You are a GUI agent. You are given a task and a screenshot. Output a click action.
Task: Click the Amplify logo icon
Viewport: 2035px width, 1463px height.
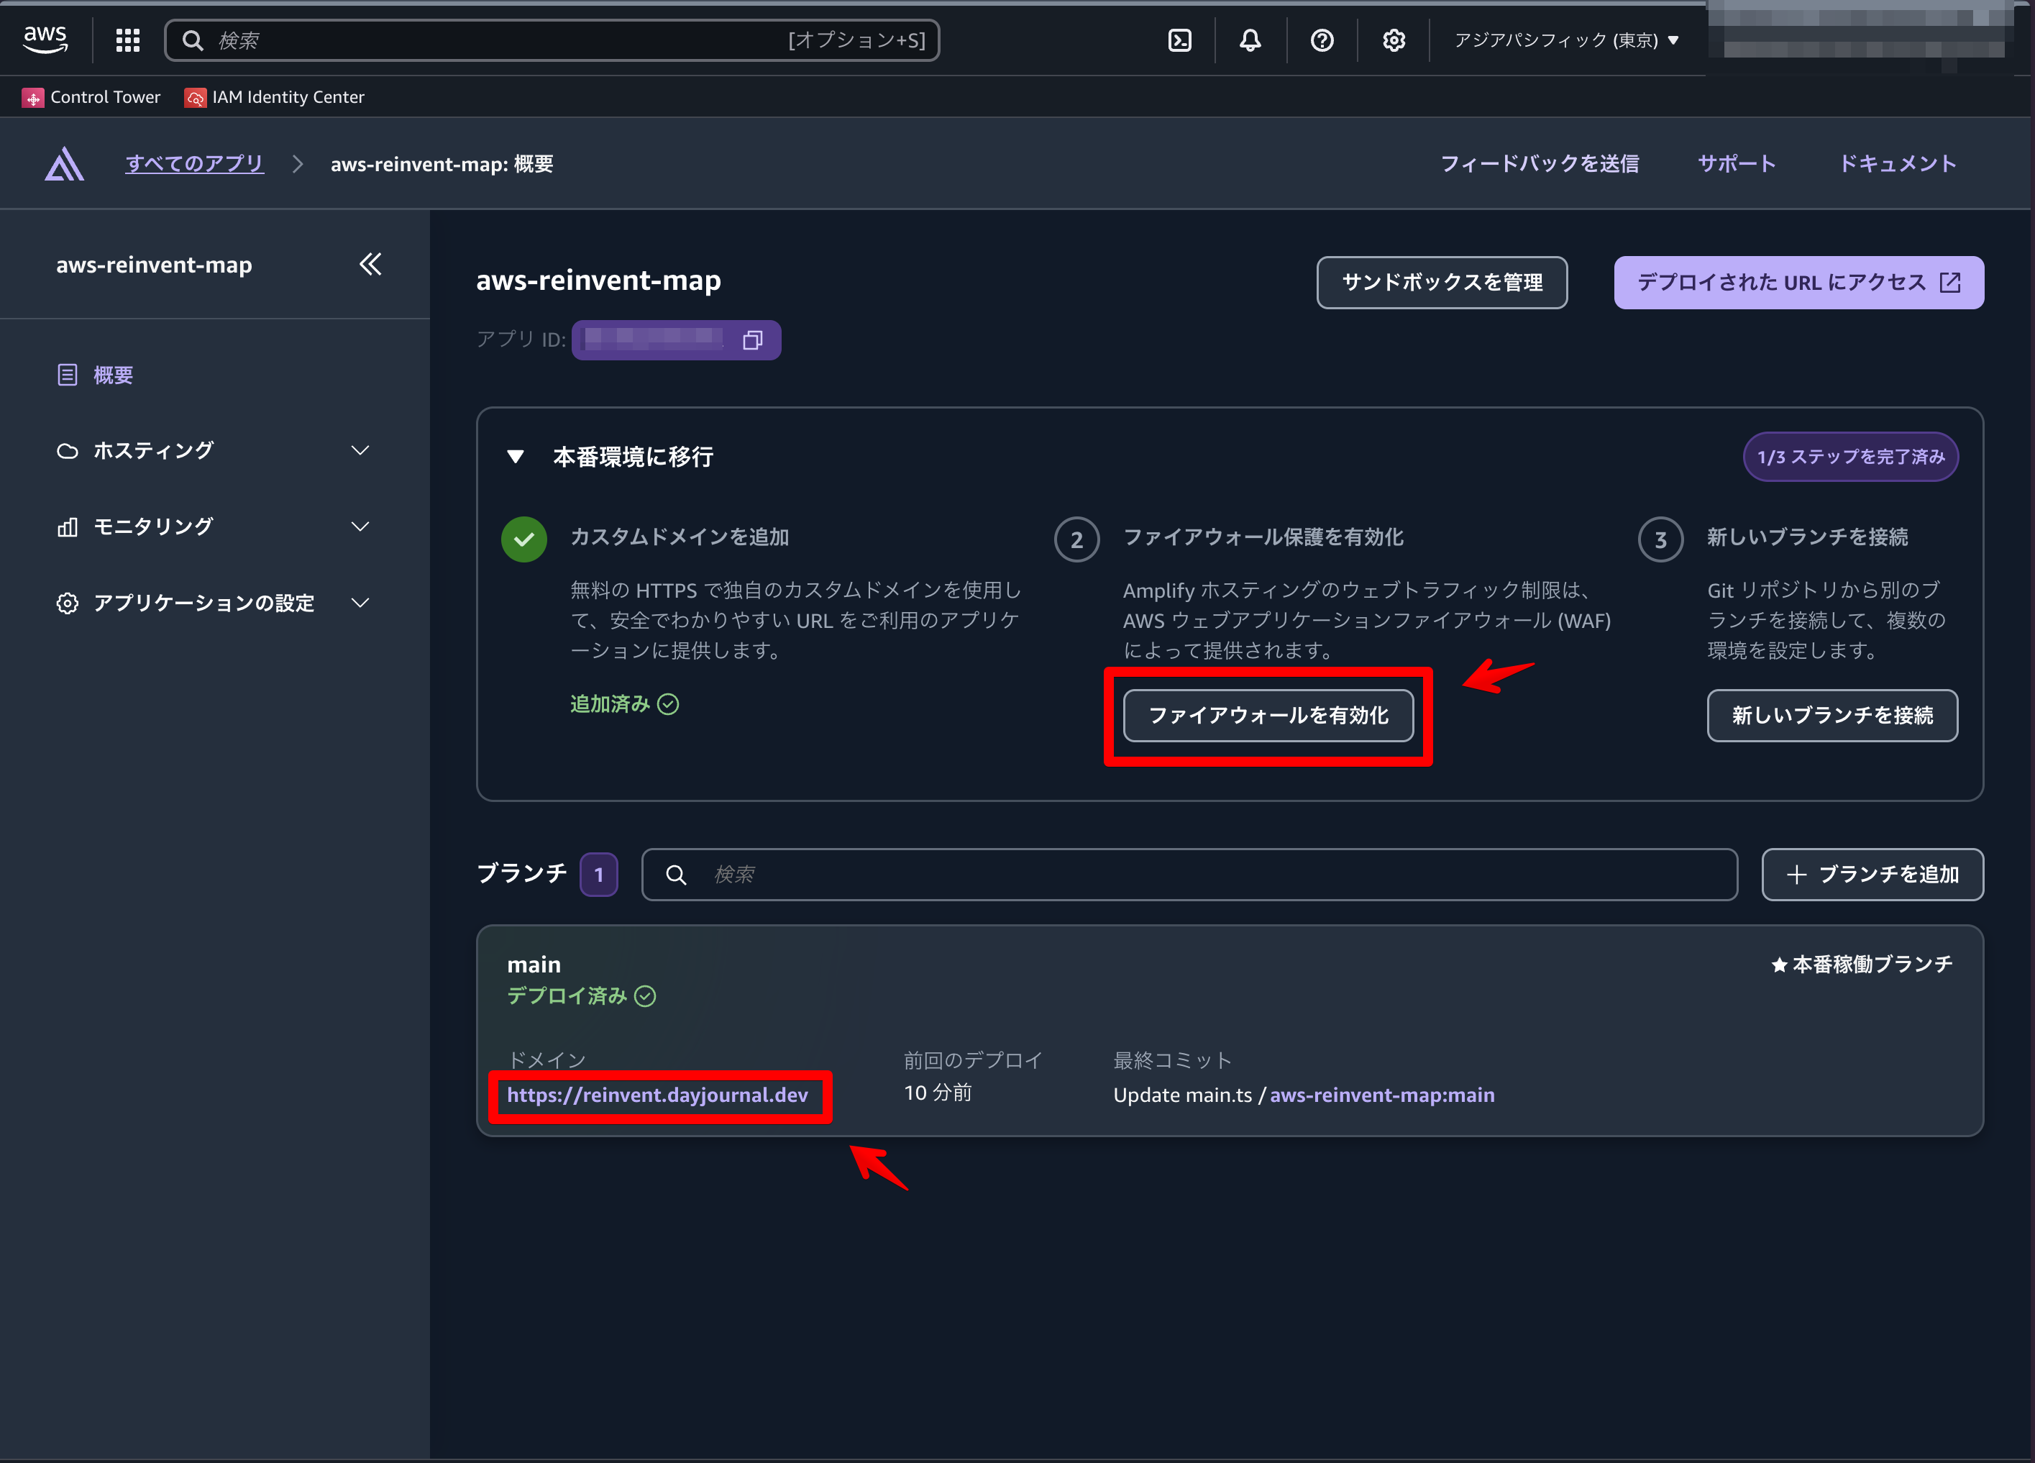pyautogui.click(x=64, y=164)
